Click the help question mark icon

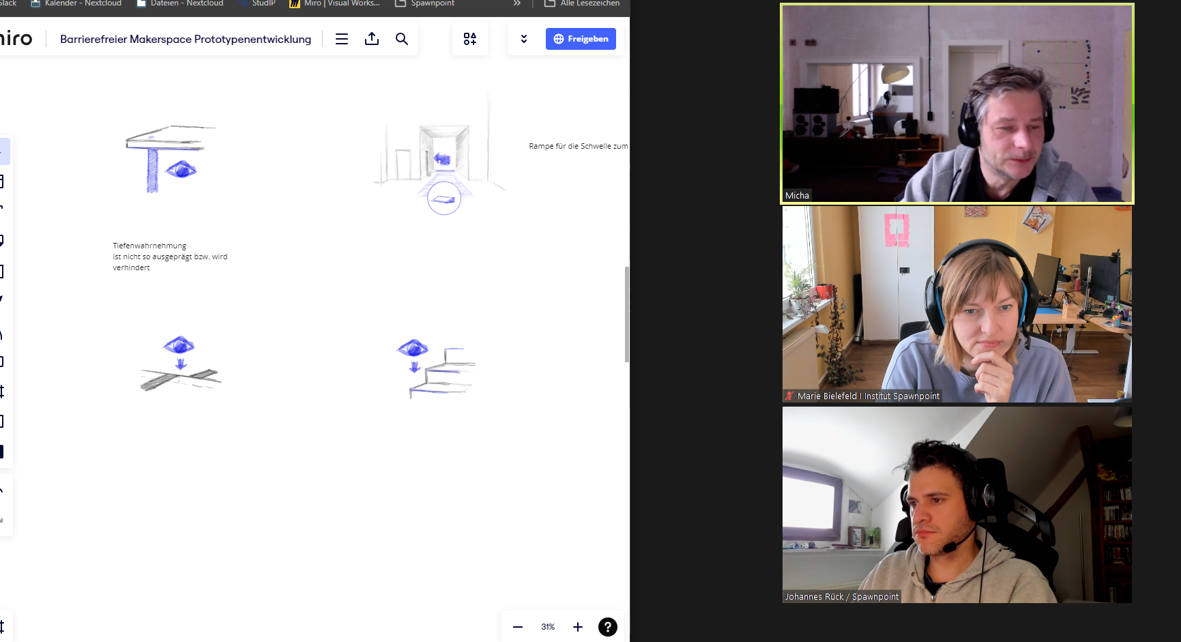(x=607, y=626)
